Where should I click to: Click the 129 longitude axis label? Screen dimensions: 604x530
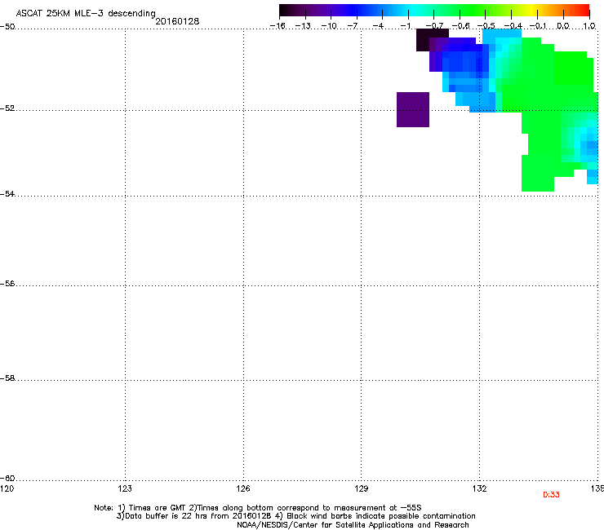tap(361, 488)
